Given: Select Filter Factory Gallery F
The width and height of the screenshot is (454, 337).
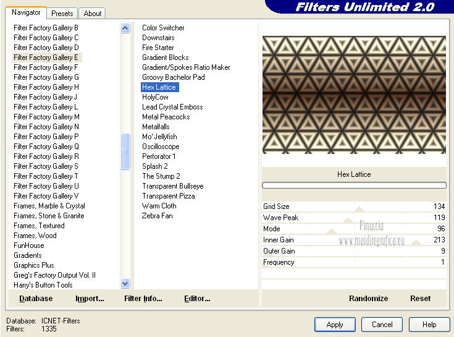Looking at the screenshot, I should coord(46,67).
